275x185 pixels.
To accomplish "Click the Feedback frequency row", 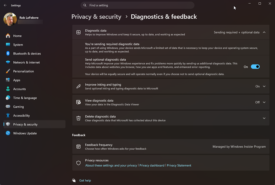I will coord(171,147).
